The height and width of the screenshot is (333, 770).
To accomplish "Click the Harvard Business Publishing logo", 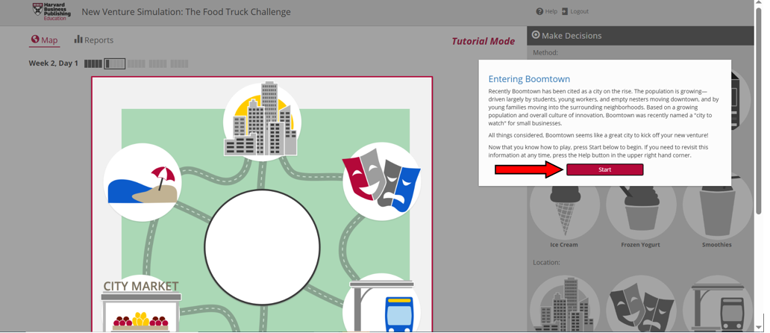I will coord(51,11).
